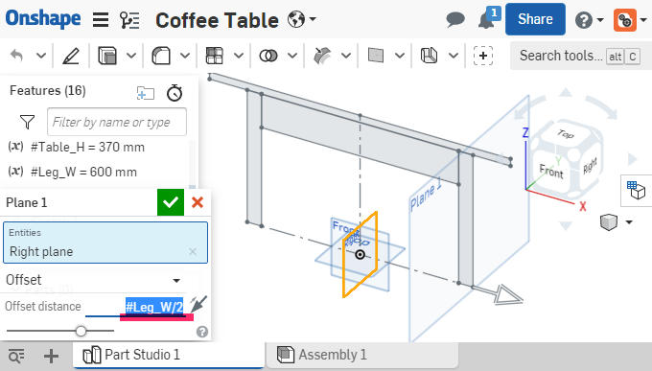The width and height of the screenshot is (652, 371).
Task: Cancel Plane 1 dialog with red X
Action: (198, 202)
